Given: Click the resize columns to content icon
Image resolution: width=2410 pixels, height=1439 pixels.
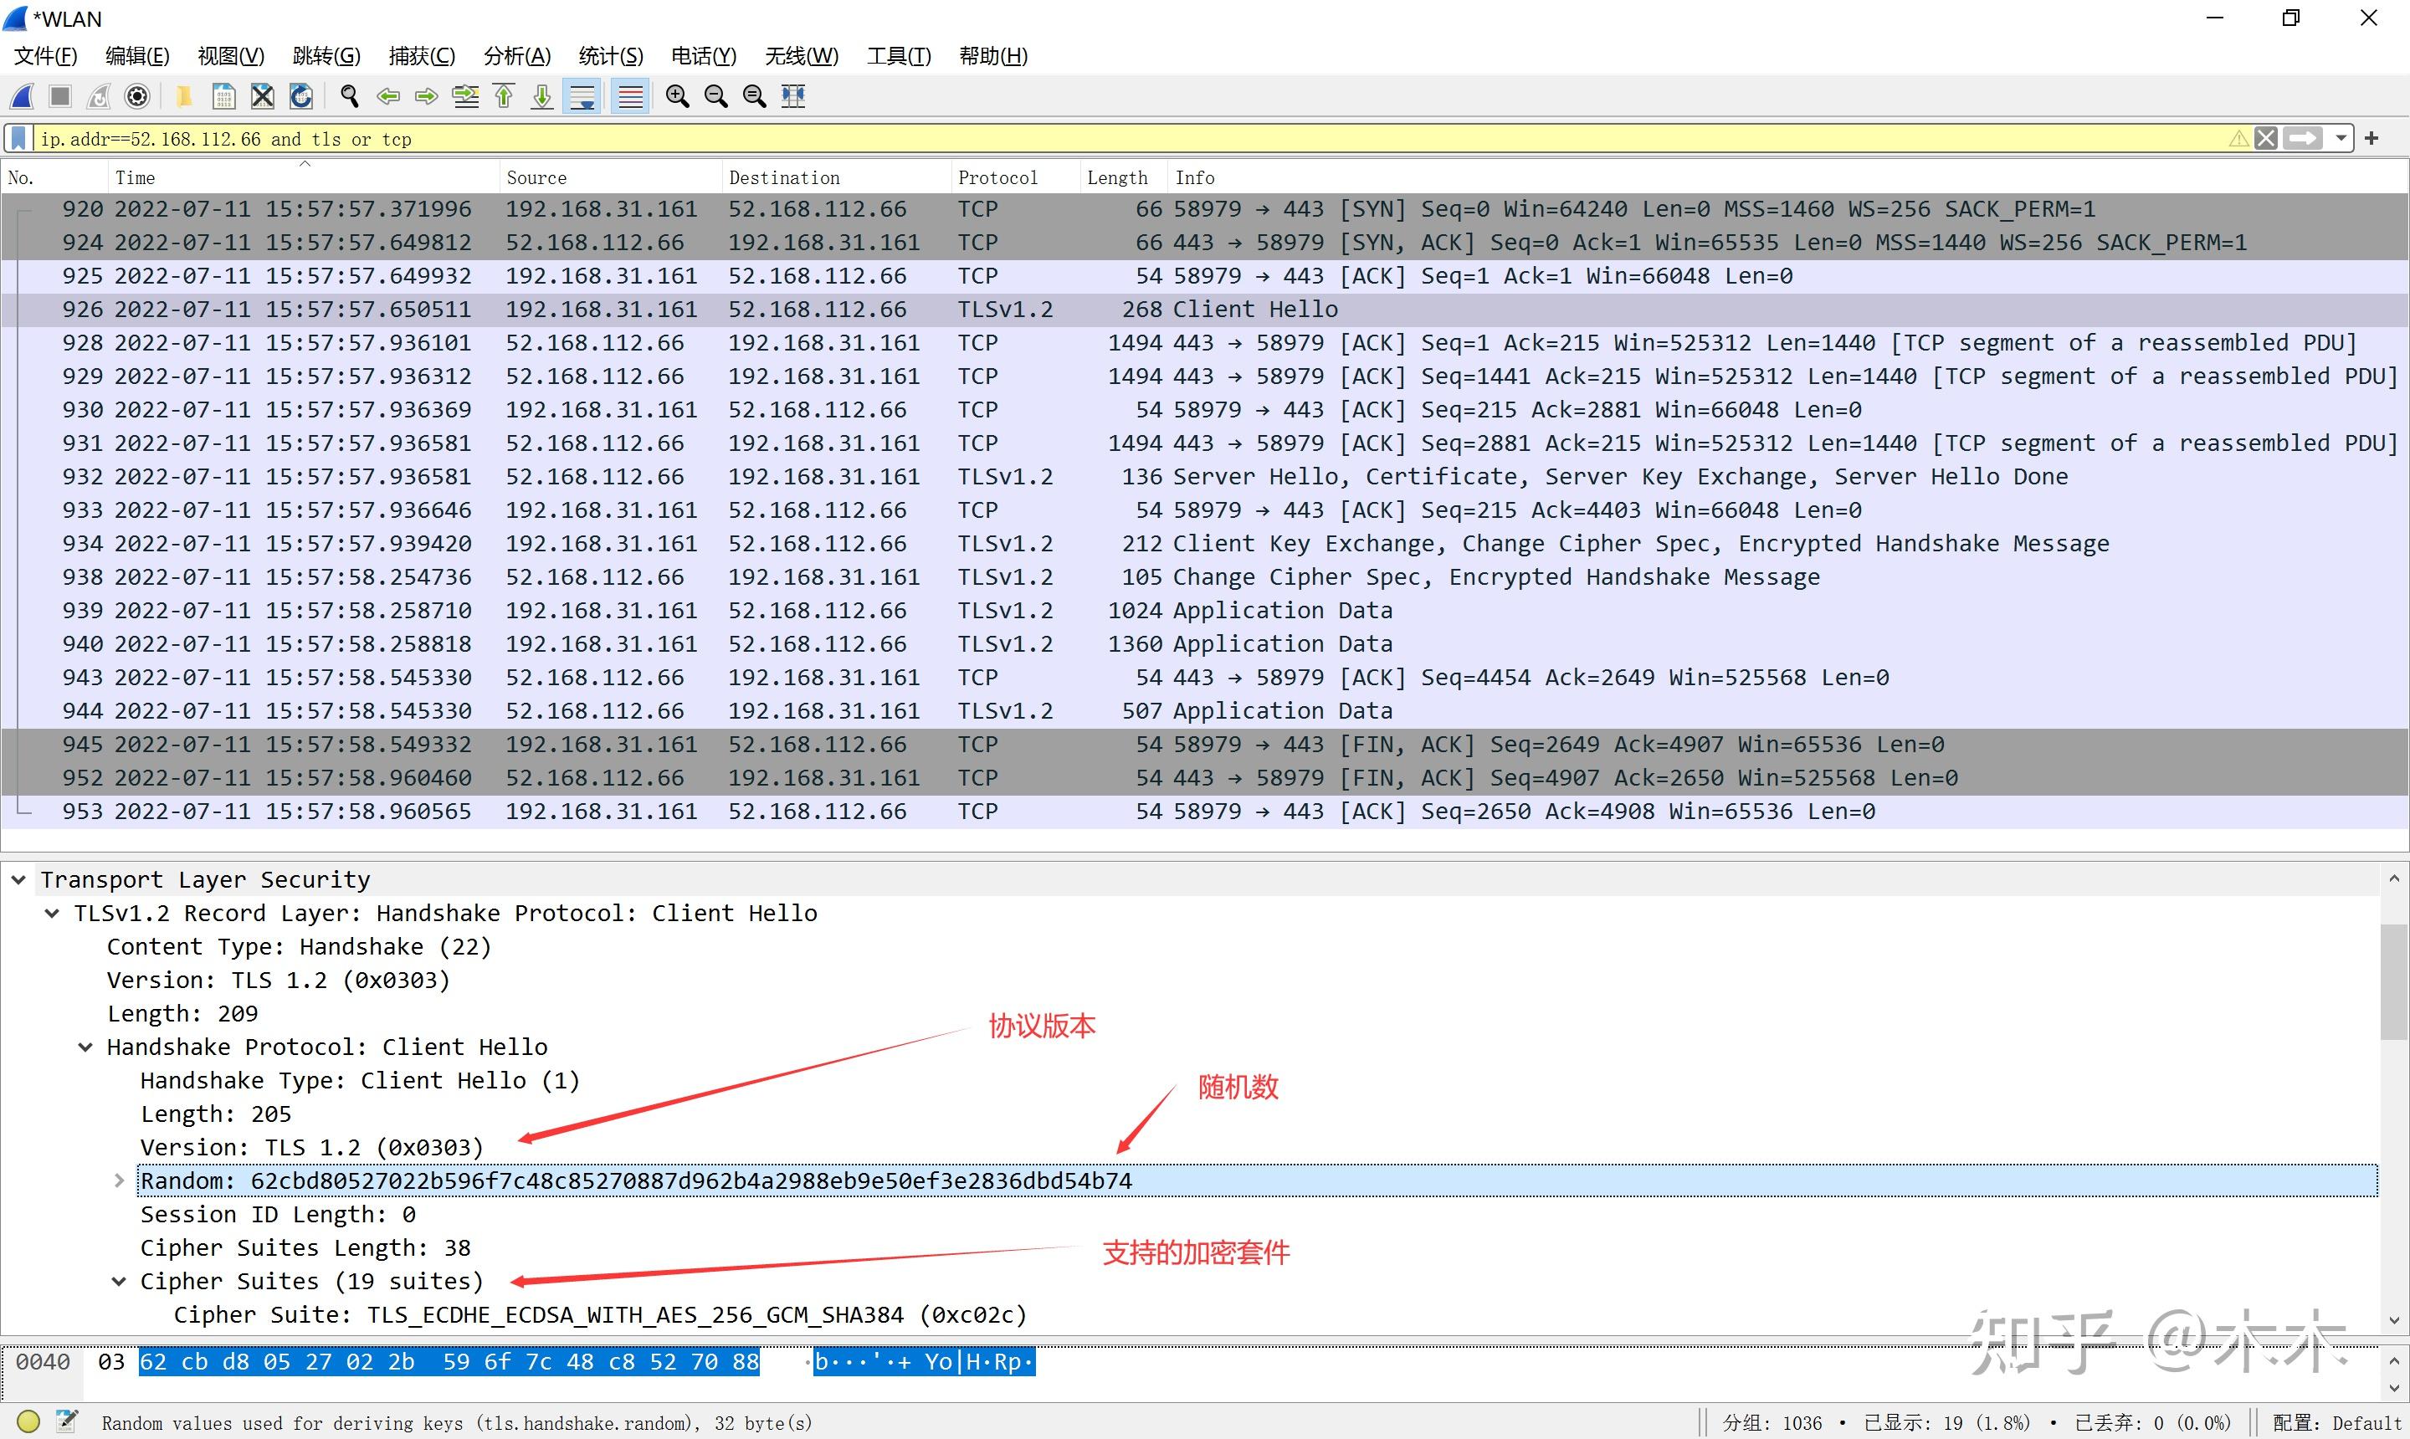Looking at the screenshot, I should click(x=792, y=96).
